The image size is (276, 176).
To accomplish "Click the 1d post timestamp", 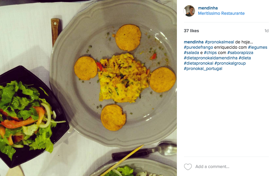I will coord(267,31).
